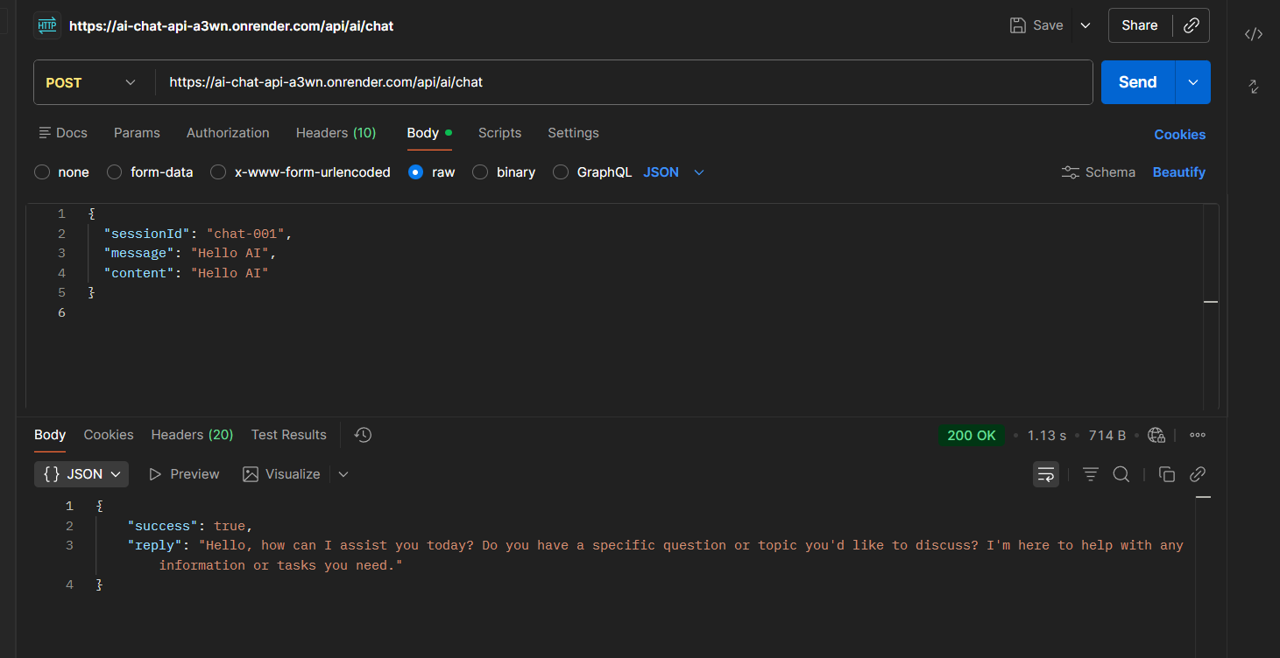
Task: Click inside the request URL field
Action: click(x=526, y=82)
